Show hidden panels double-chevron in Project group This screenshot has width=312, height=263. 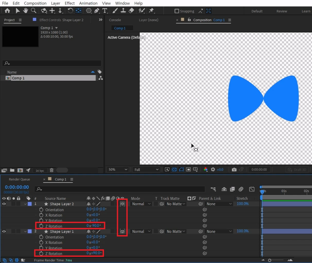click(x=100, y=20)
